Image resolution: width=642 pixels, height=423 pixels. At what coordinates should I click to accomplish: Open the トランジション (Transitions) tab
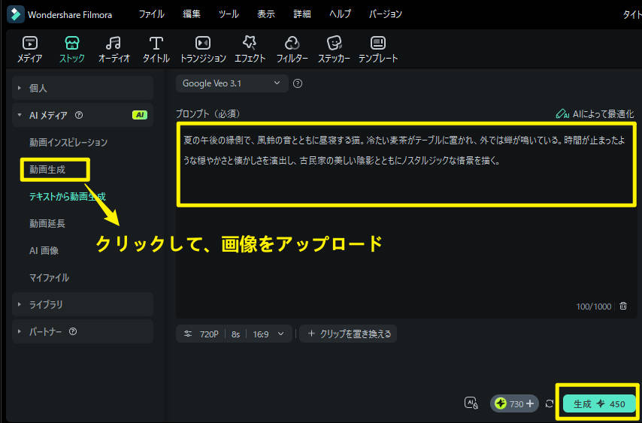click(203, 49)
